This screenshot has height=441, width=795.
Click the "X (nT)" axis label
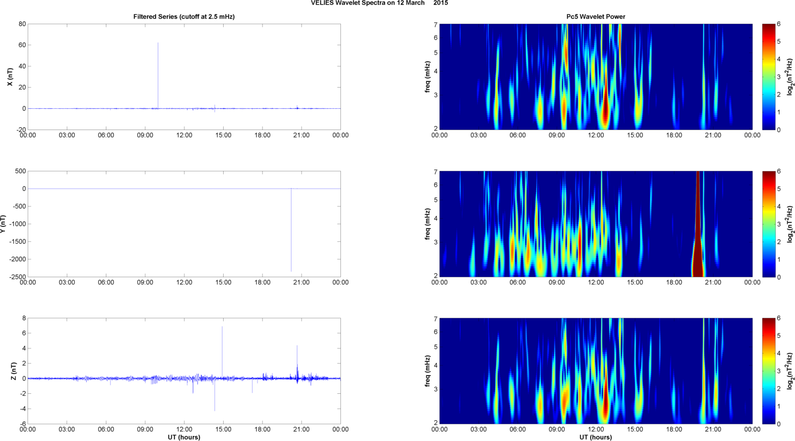pos(9,77)
